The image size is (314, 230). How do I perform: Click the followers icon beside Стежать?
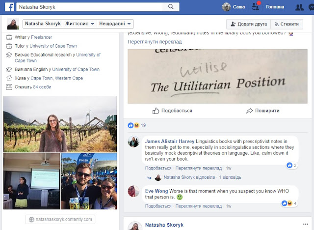(x=9, y=87)
